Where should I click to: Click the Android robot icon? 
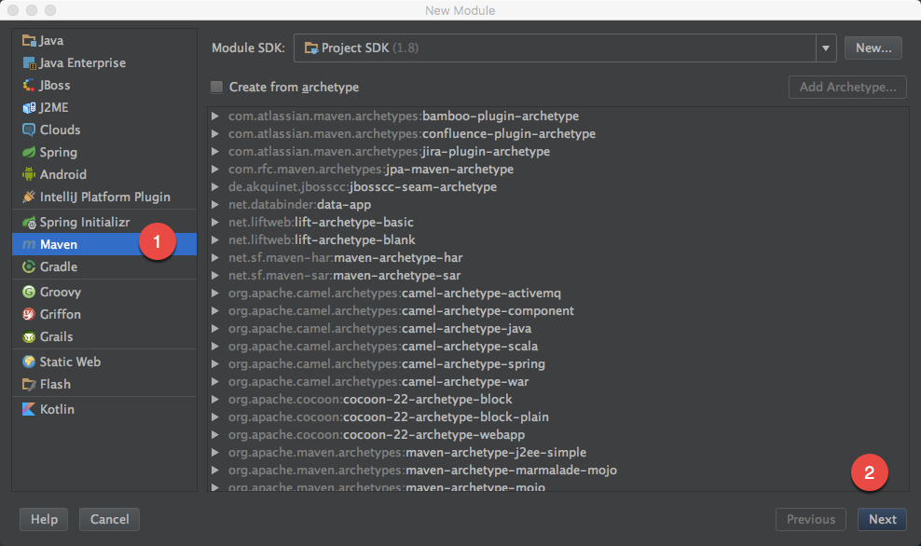click(x=29, y=174)
